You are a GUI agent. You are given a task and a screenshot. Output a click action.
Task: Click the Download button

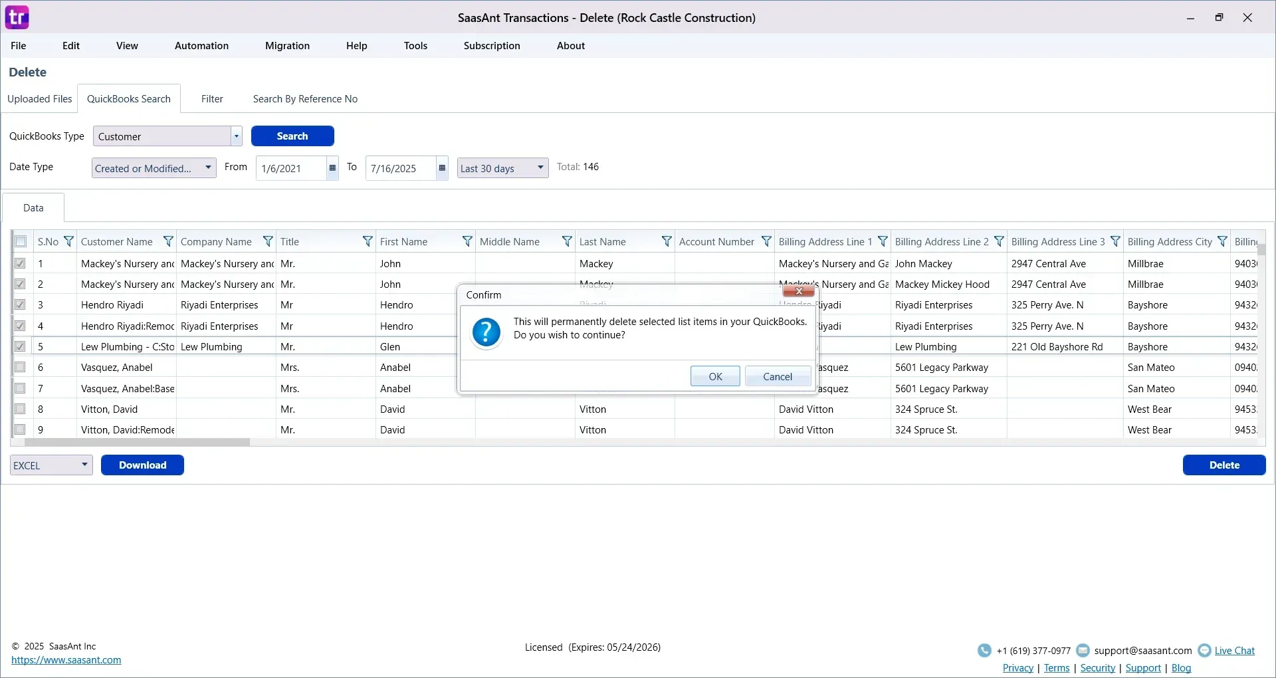pos(142,465)
